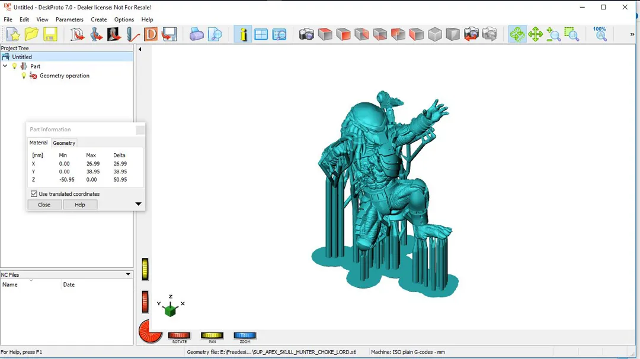Screen dimensions: 640x359
Task: Click the printer icon
Action: 196,34
